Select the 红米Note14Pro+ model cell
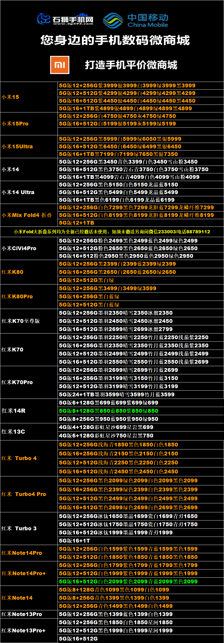The image size is (224, 643). tap(29, 573)
